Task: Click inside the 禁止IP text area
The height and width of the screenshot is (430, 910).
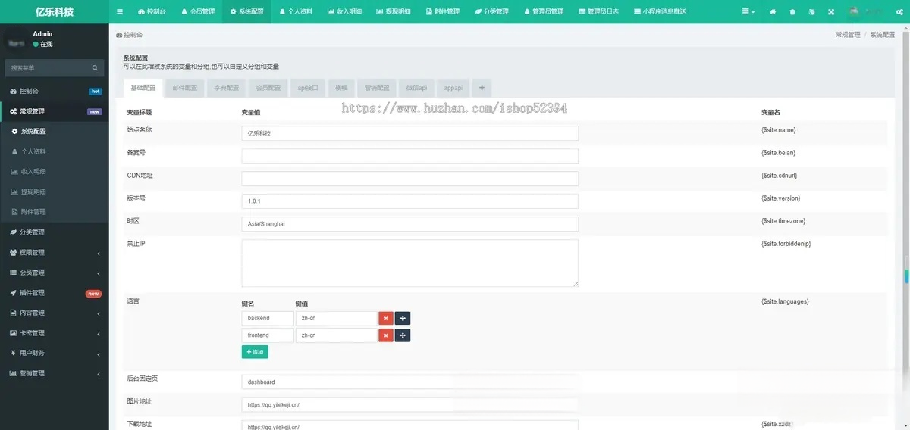Action: (x=409, y=263)
